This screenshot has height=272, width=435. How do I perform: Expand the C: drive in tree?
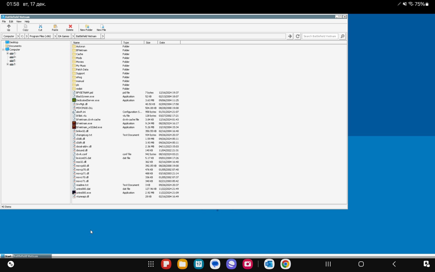8,53
